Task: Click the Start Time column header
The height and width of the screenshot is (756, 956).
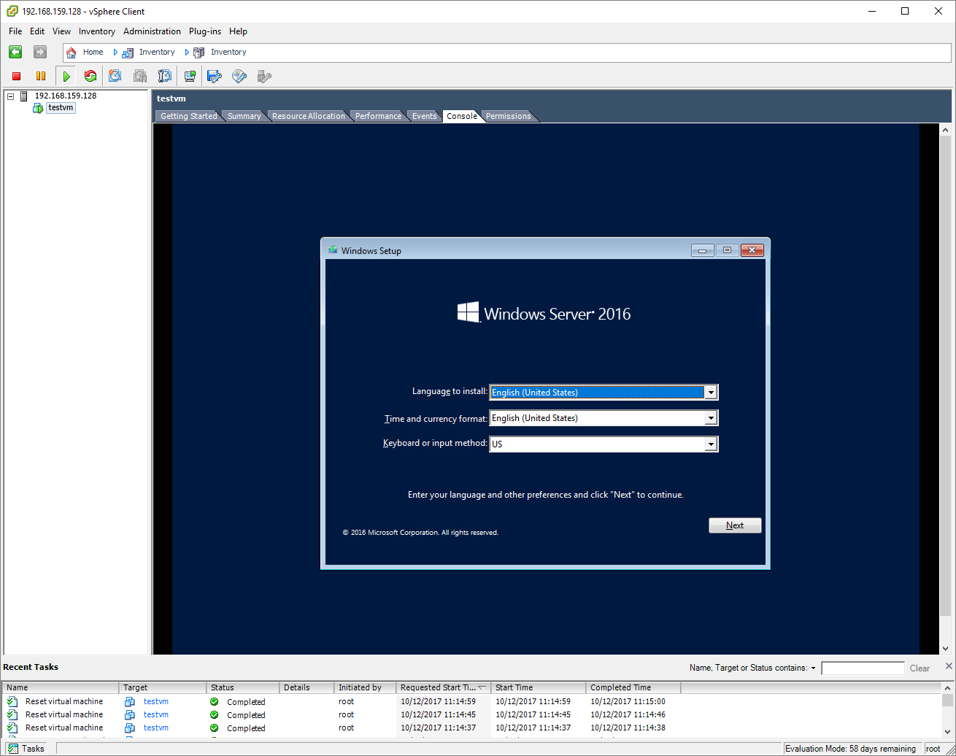Action: coord(539,687)
